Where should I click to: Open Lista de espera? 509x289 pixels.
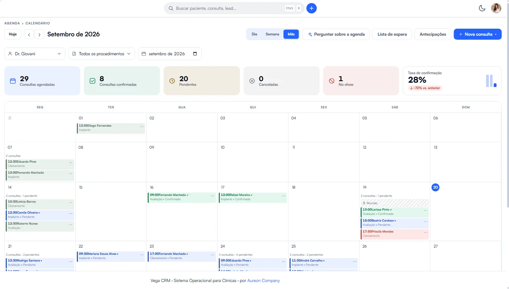pyautogui.click(x=392, y=34)
